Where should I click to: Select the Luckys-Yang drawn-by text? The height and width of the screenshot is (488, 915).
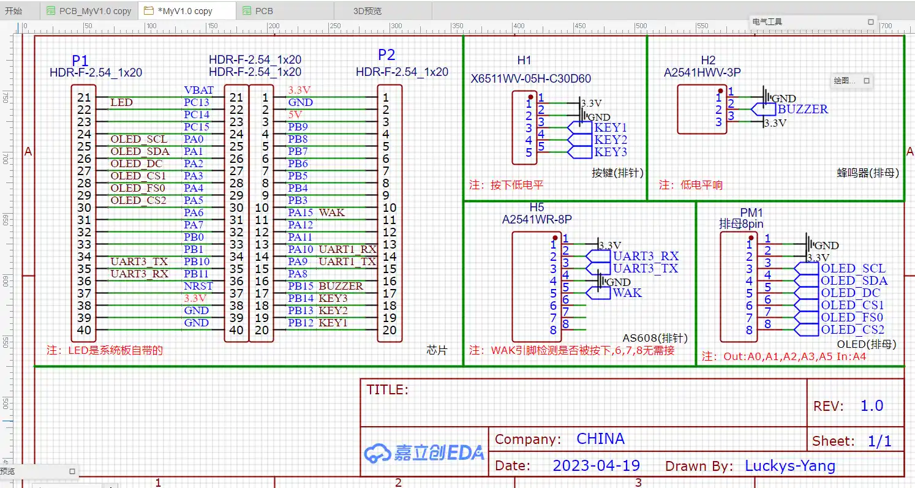(789, 466)
